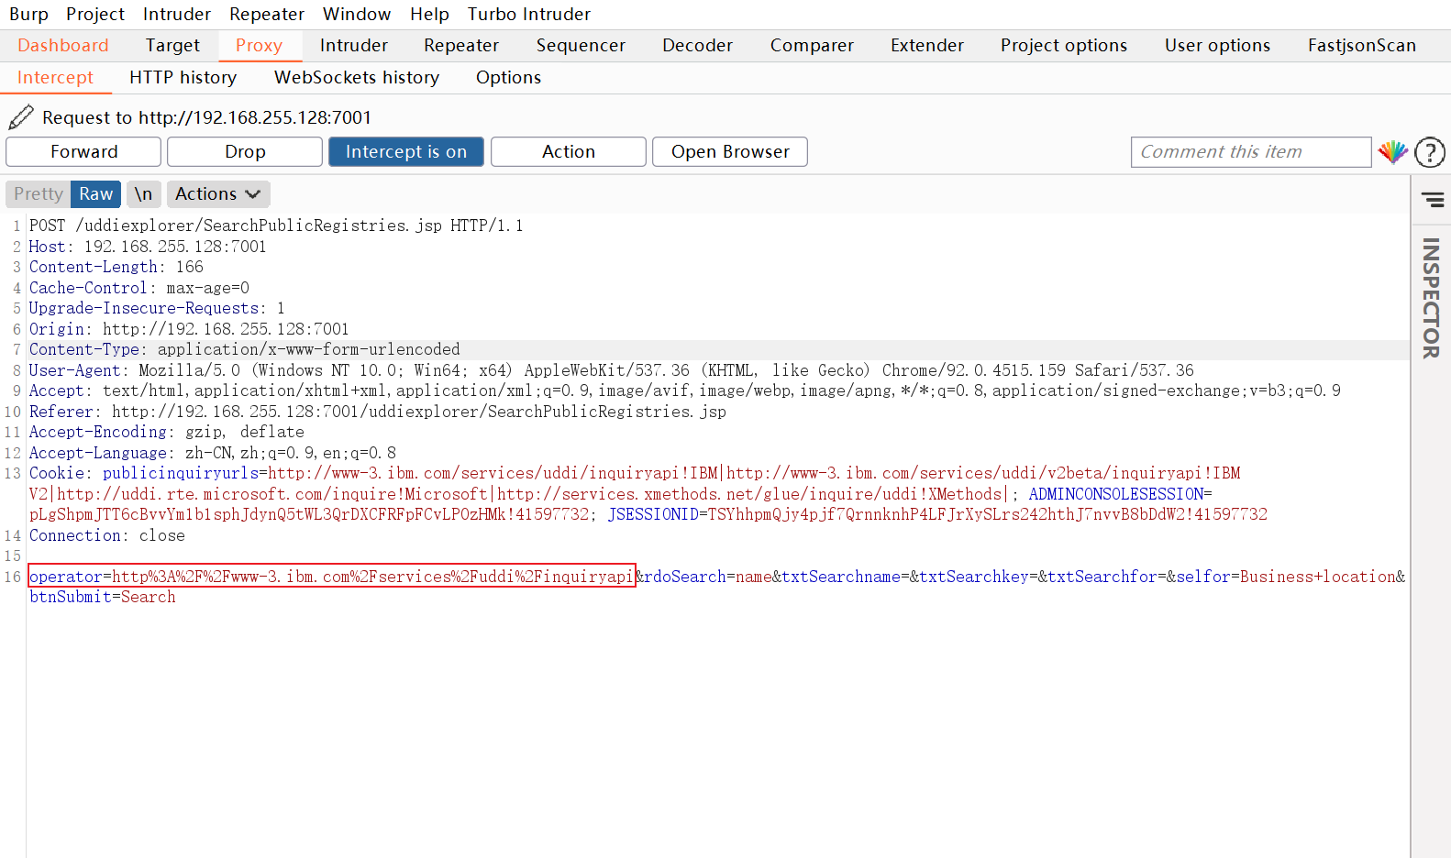The image size is (1451, 858).
Task: Click the btnSubmit=Search body parameter
Action: click(103, 597)
